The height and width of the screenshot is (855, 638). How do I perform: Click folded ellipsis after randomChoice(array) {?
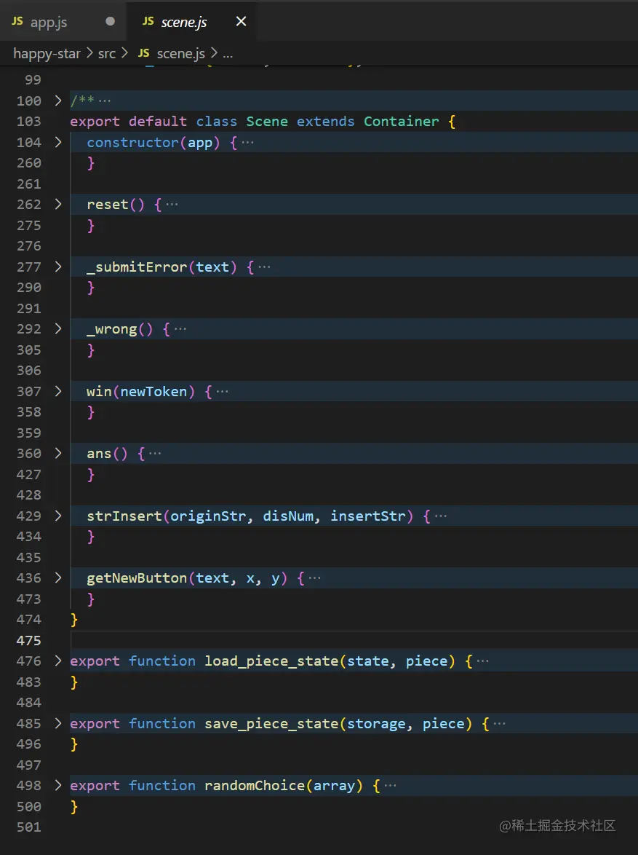(391, 787)
